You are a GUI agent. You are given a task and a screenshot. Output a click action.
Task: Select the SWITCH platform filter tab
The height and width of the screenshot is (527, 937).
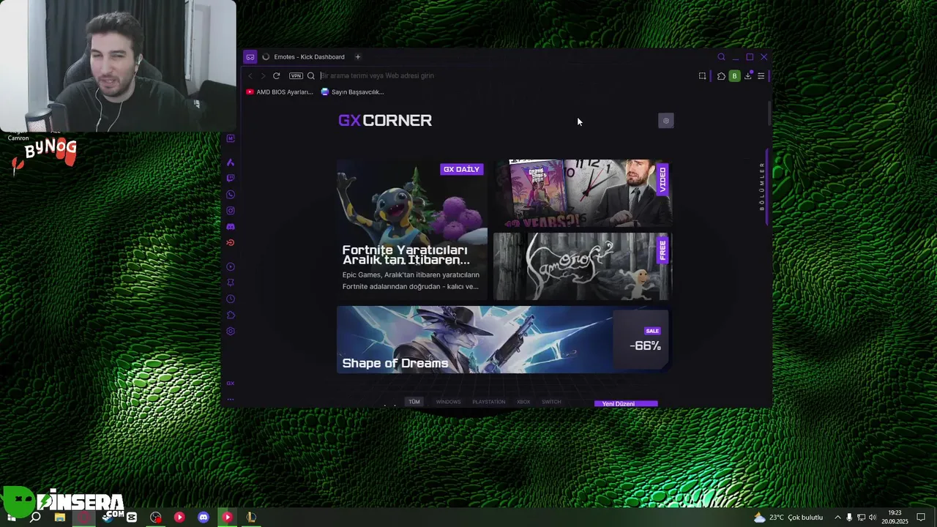click(551, 402)
